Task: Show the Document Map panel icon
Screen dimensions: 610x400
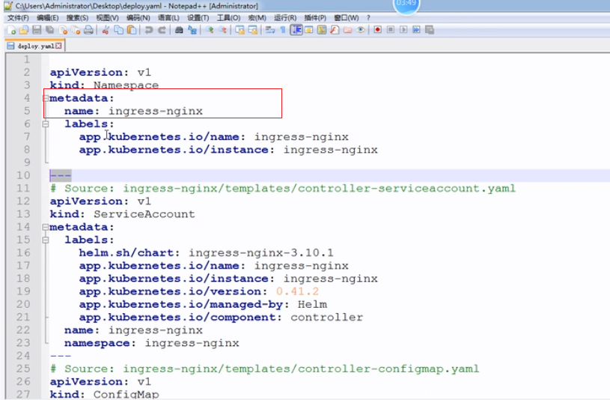Action: click(322, 30)
